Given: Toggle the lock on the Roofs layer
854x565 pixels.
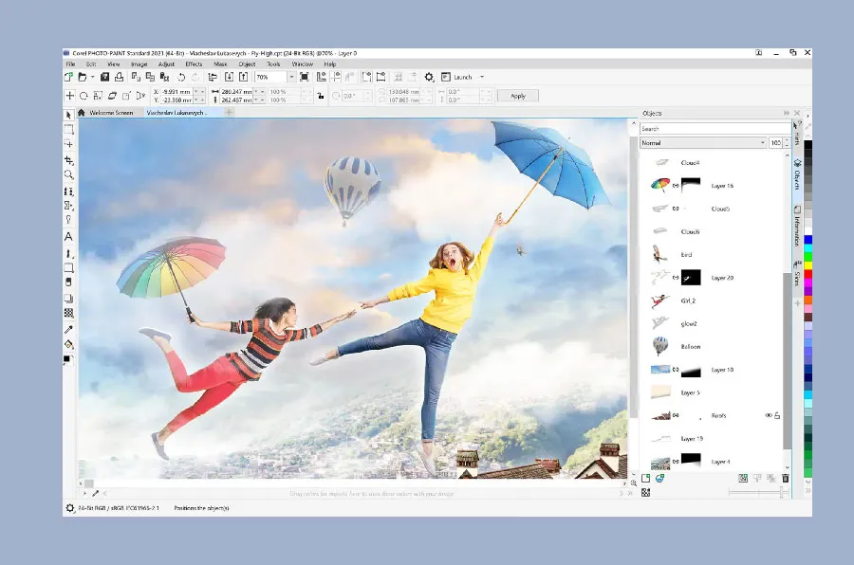Looking at the screenshot, I should coord(777,415).
